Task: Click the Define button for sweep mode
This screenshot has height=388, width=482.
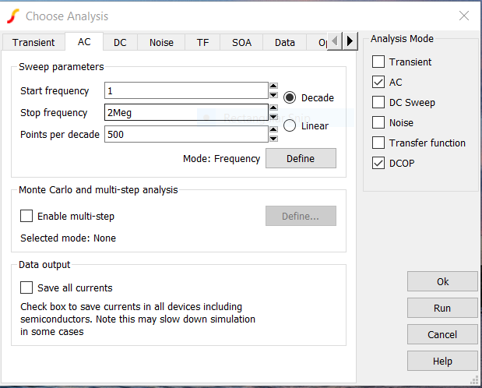Action: (301, 159)
